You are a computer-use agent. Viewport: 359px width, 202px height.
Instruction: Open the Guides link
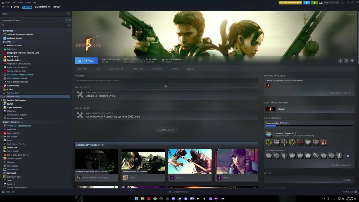coord(175,69)
